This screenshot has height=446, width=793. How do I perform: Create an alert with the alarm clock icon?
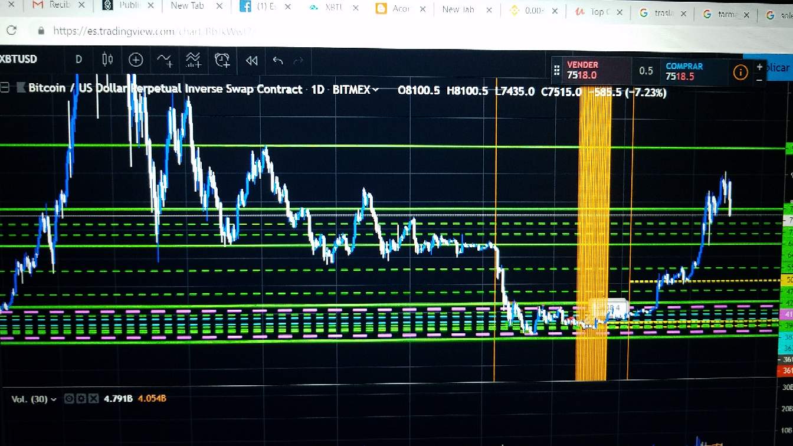point(222,60)
